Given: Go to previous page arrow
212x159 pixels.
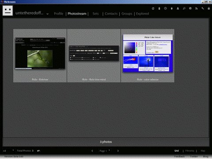Looking at the screenshot, I should tap(92, 151).
